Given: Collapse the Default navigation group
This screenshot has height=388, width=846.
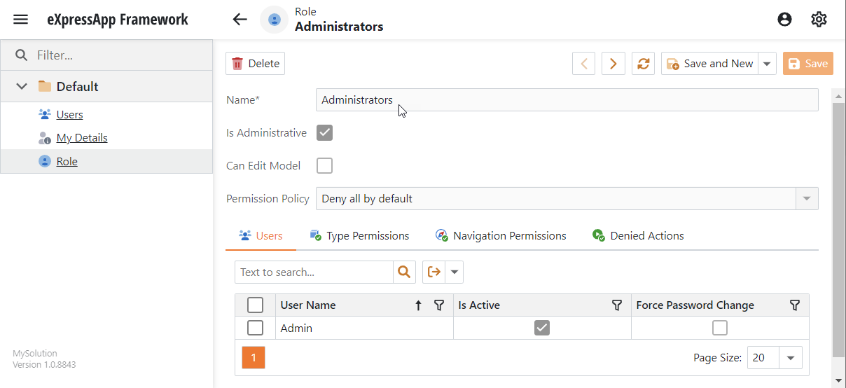Looking at the screenshot, I should pyautogui.click(x=22, y=86).
